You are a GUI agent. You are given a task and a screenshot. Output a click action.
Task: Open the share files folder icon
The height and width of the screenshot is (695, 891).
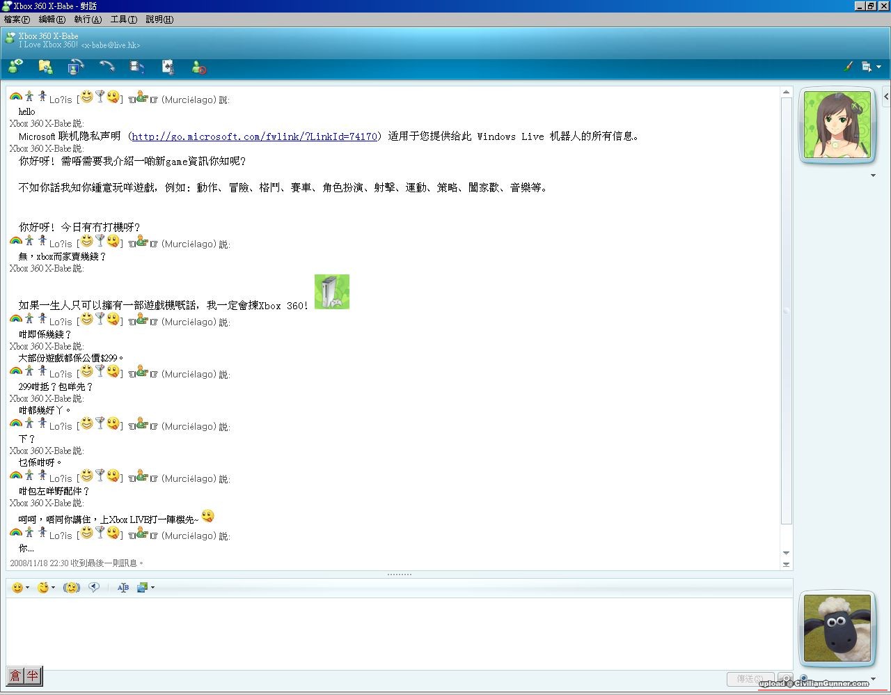[45, 67]
